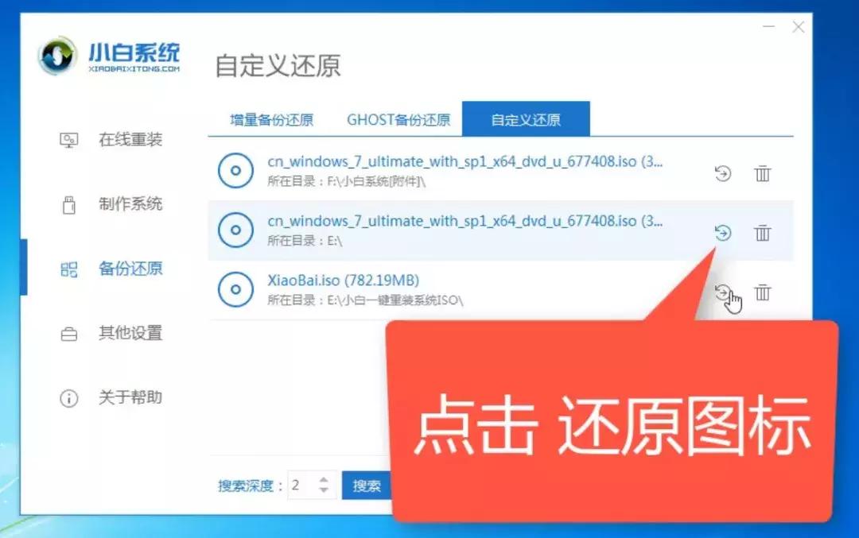Click the restore icon indicated by the red callout

coord(723,234)
